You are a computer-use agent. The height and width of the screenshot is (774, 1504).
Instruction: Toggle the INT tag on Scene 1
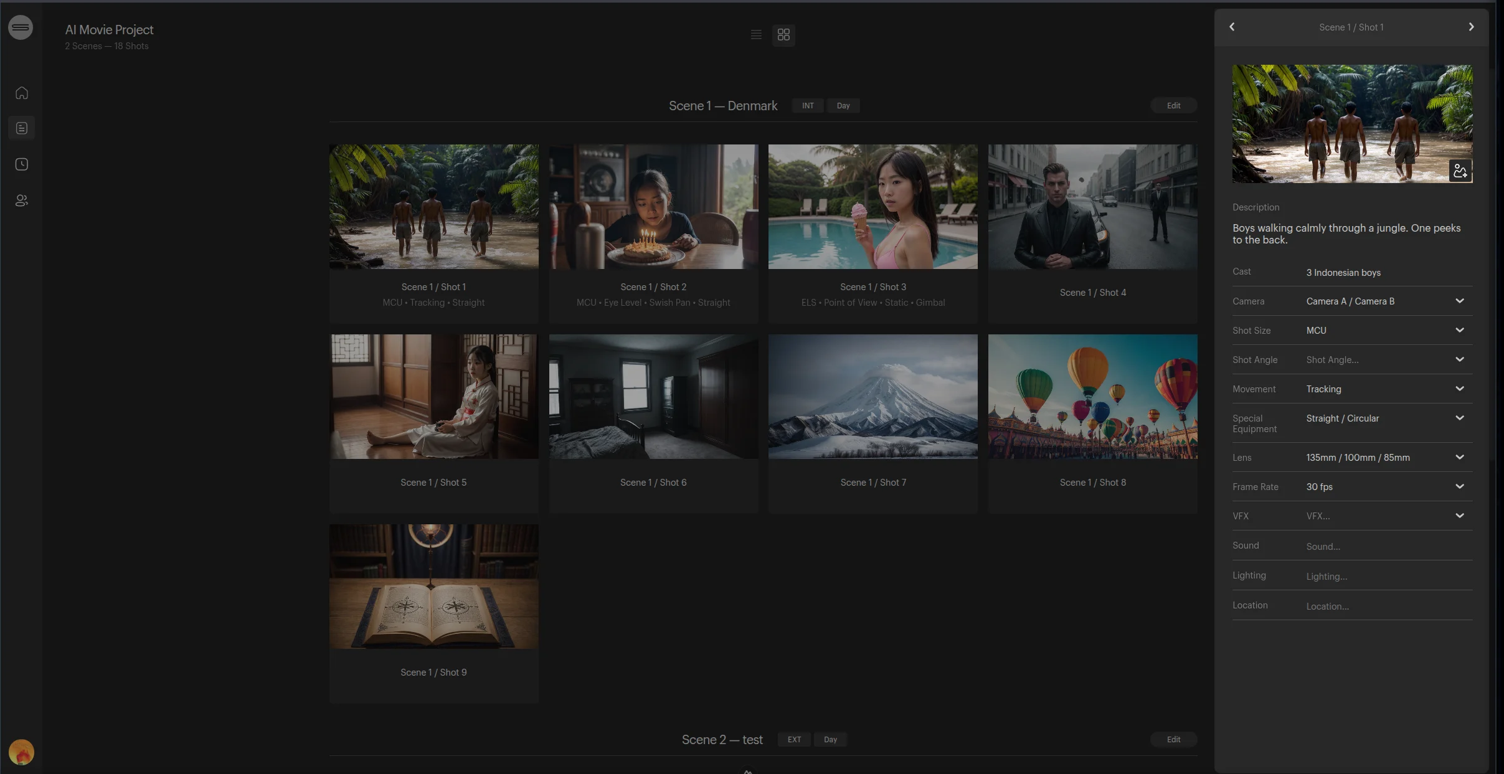point(808,106)
